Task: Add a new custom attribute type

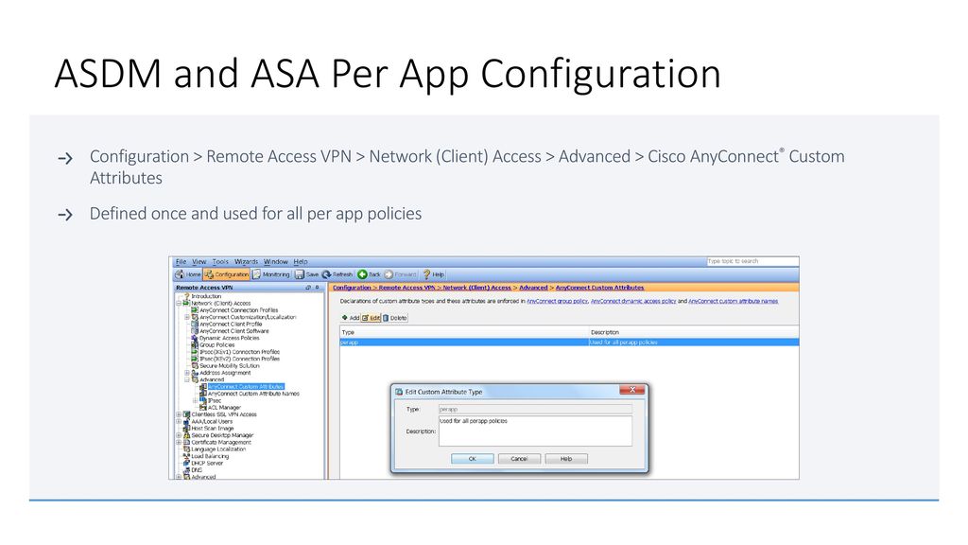Action: point(351,318)
